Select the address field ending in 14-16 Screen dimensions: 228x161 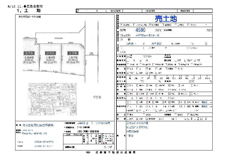(148, 35)
